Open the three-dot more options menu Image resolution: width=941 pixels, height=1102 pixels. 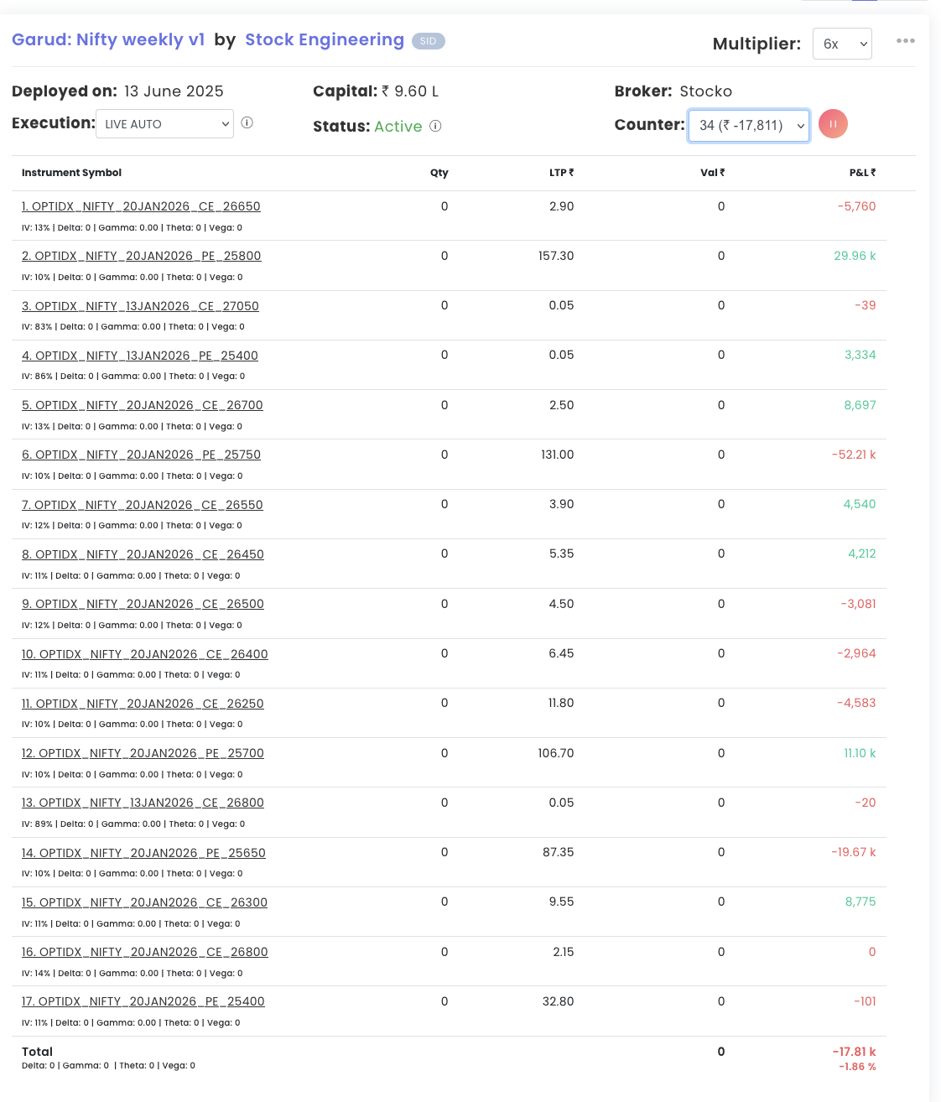click(905, 41)
